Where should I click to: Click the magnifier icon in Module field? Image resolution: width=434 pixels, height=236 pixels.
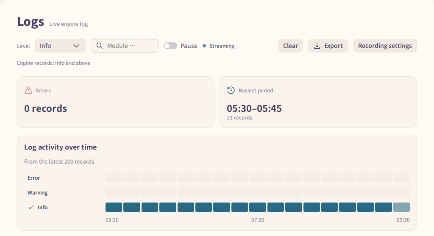click(x=99, y=46)
